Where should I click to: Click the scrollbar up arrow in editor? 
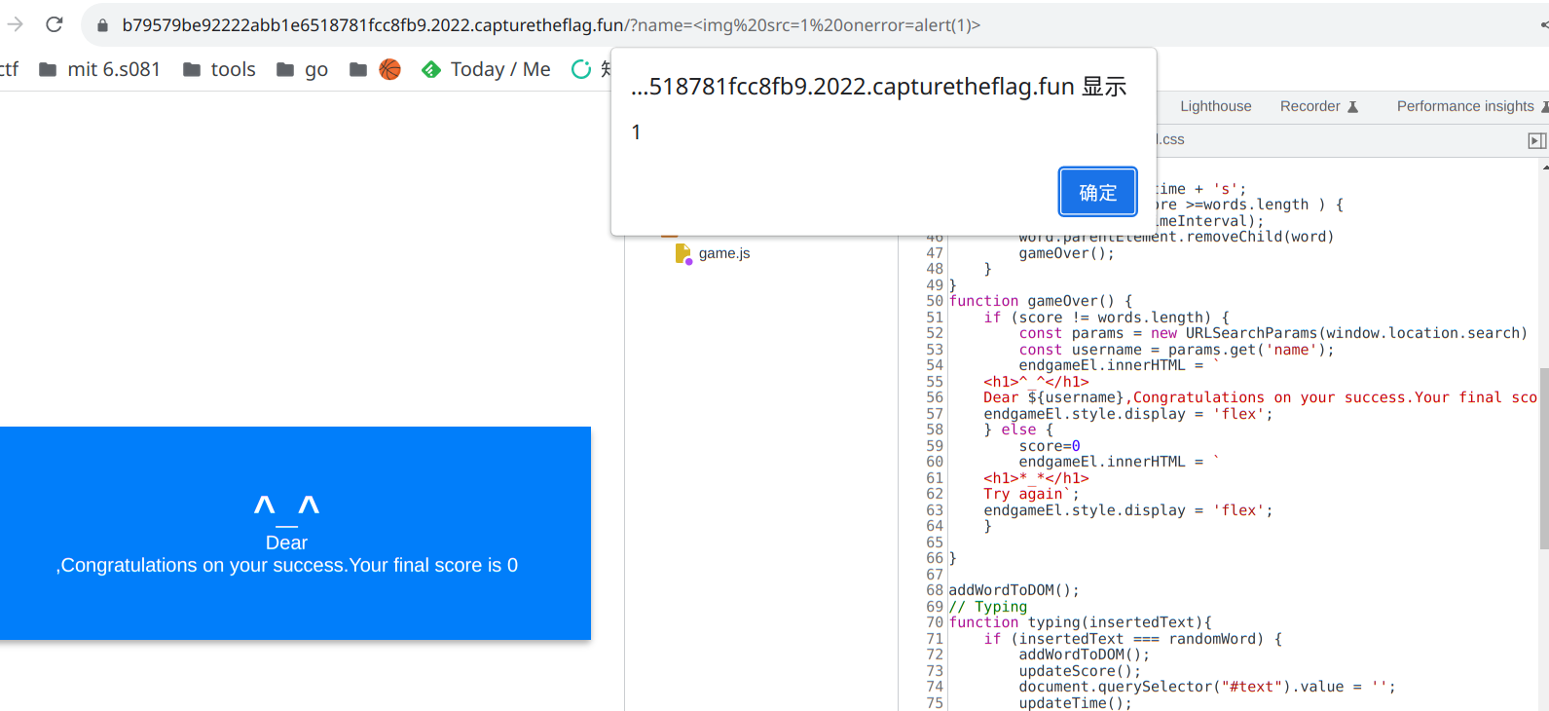pos(1544,167)
